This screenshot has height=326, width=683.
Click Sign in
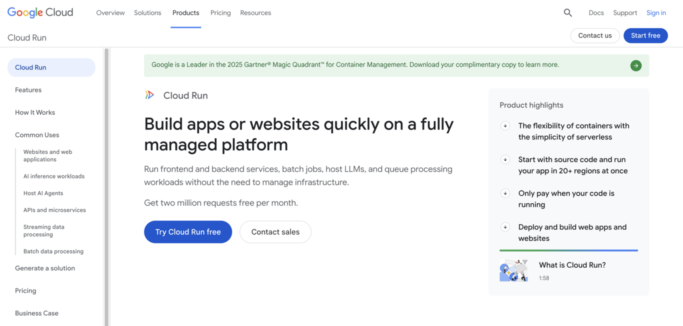point(656,13)
